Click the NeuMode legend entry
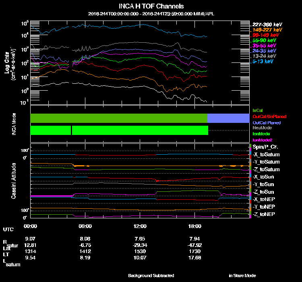302x282 pixels. (262, 128)
